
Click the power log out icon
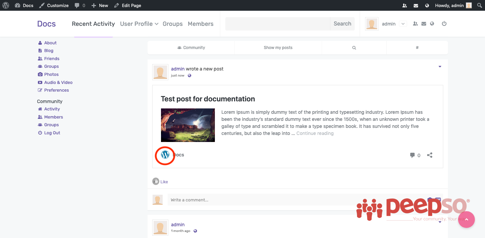click(x=444, y=23)
